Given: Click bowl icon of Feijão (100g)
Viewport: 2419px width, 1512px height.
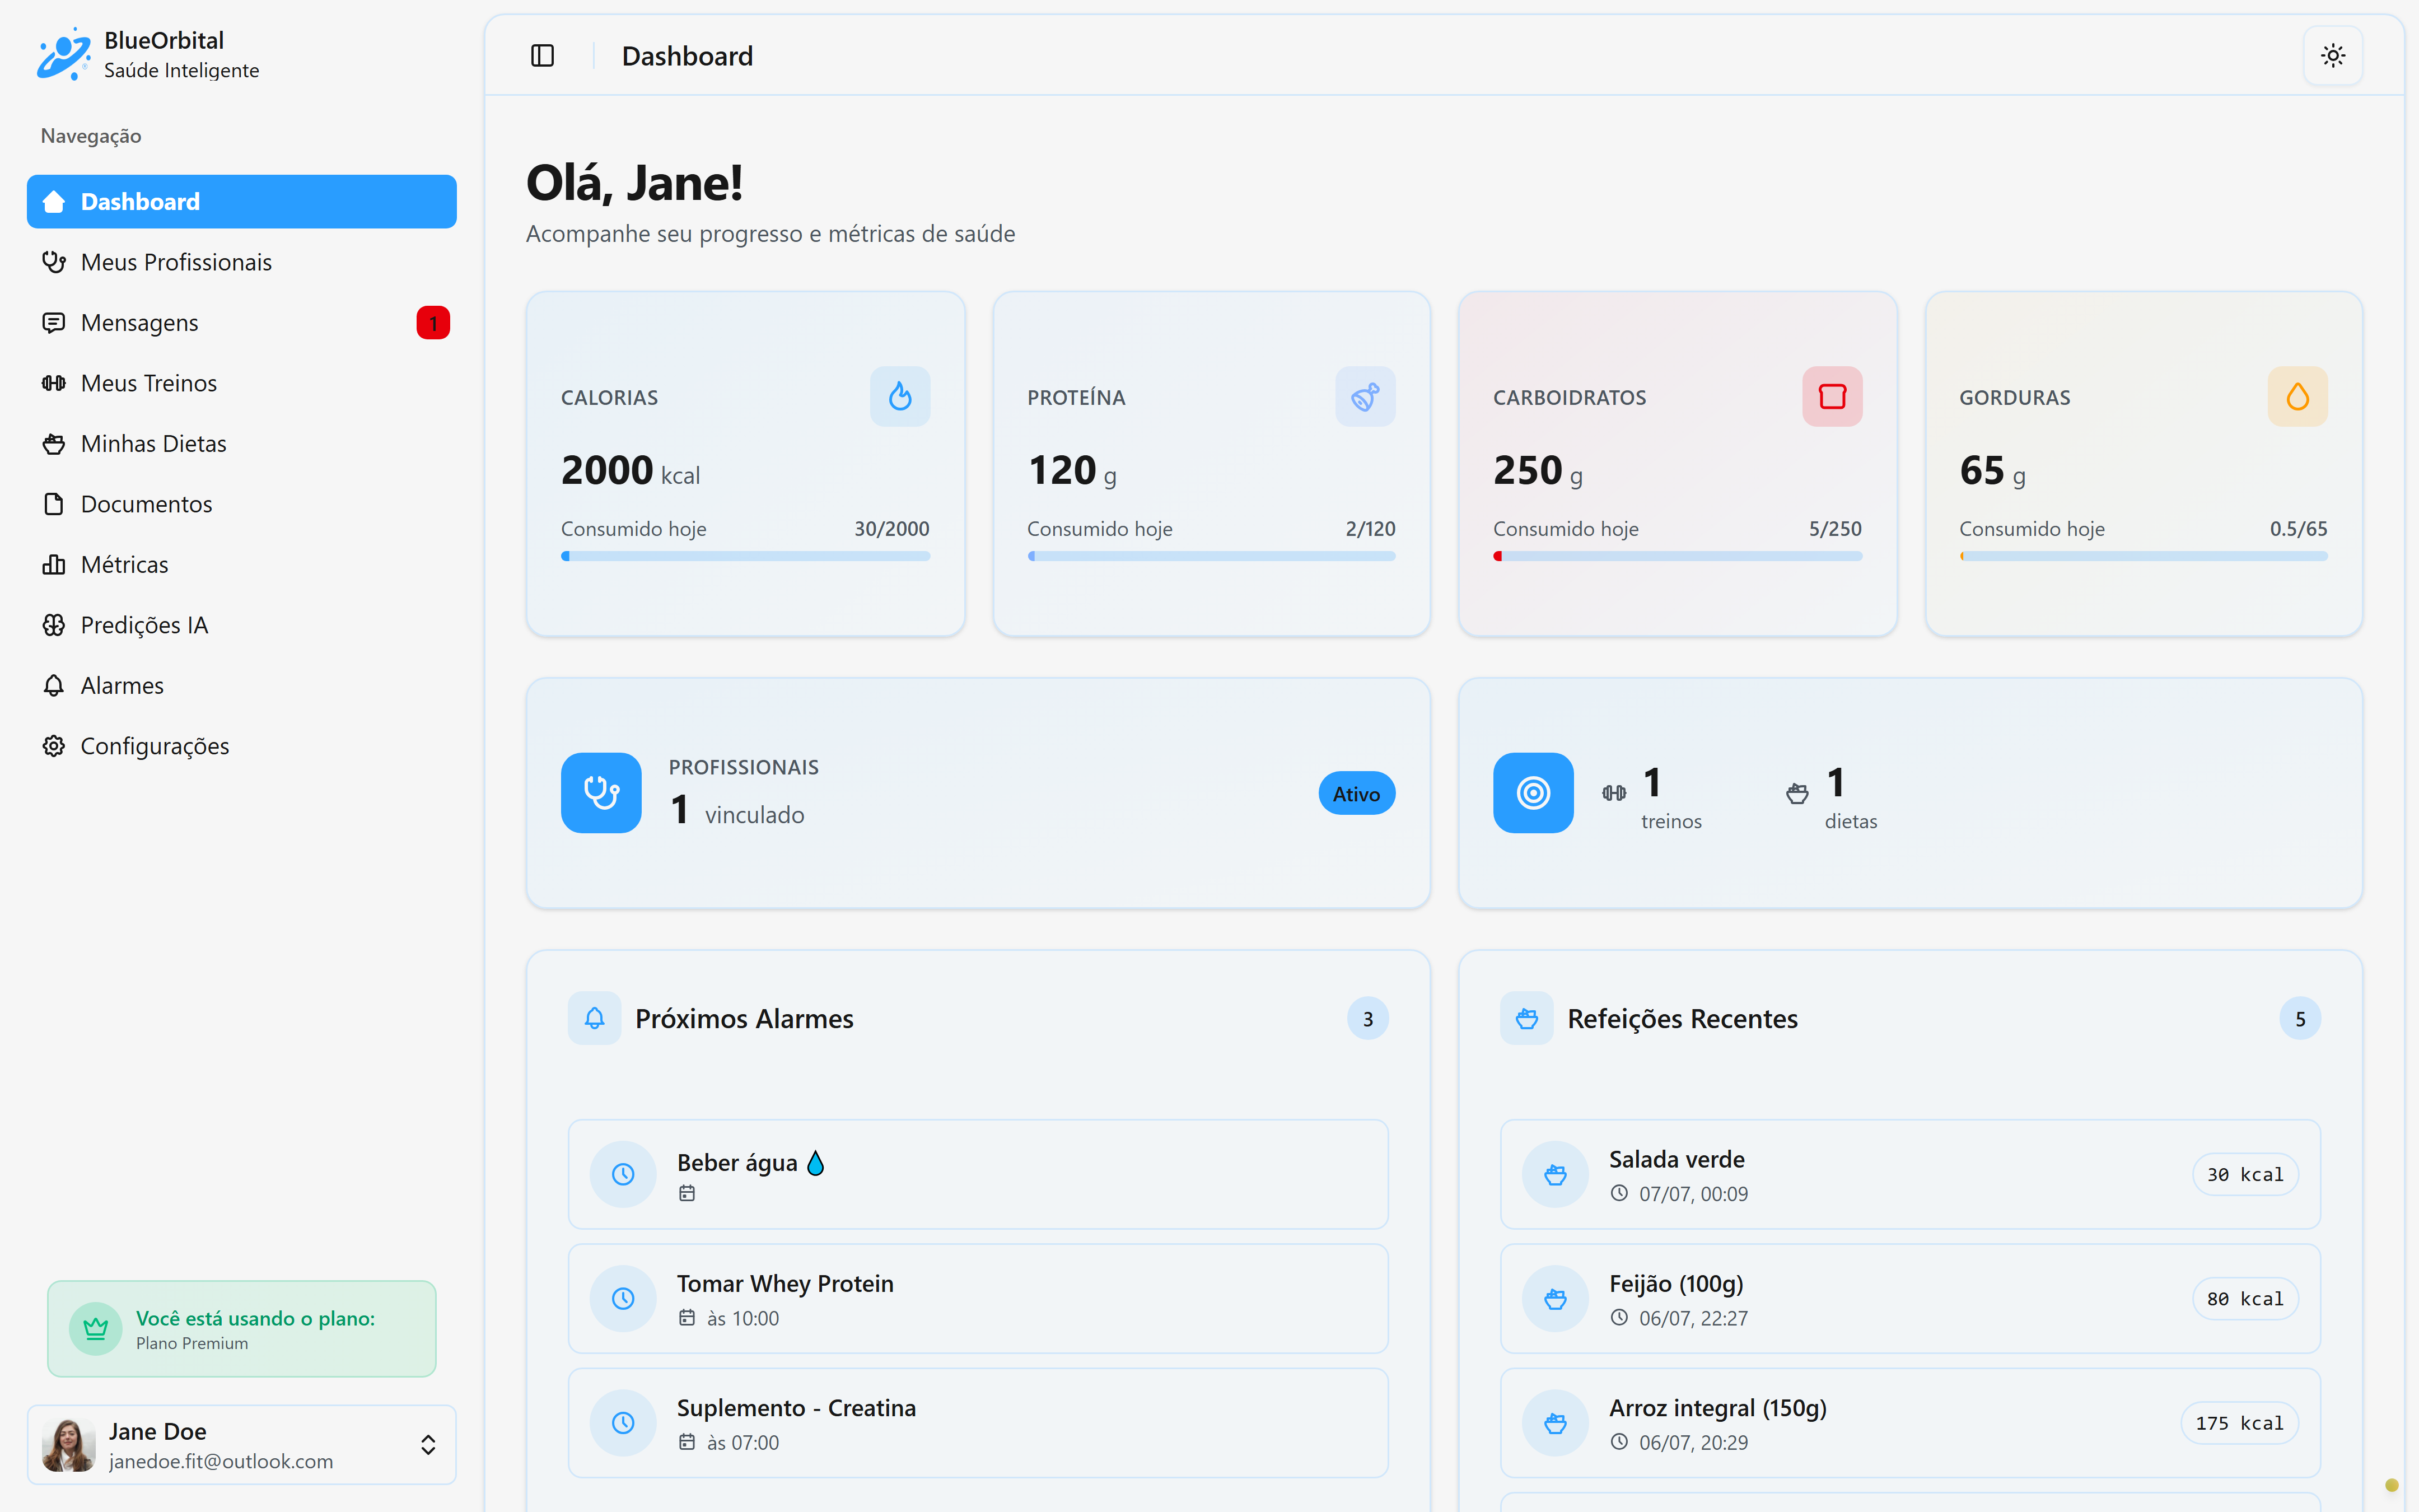Looking at the screenshot, I should 1556,1299.
